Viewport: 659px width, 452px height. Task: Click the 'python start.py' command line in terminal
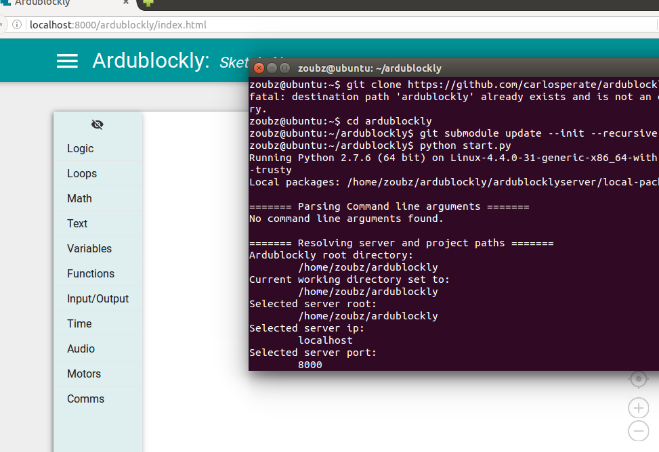click(380, 145)
